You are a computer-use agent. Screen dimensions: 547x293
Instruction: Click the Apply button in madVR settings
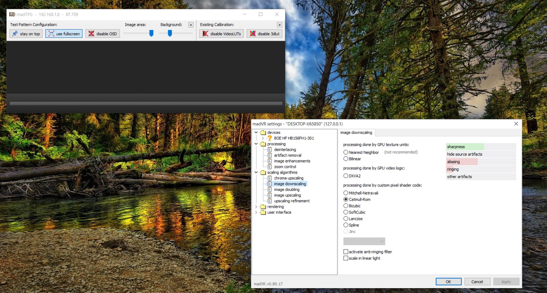(506, 282)
